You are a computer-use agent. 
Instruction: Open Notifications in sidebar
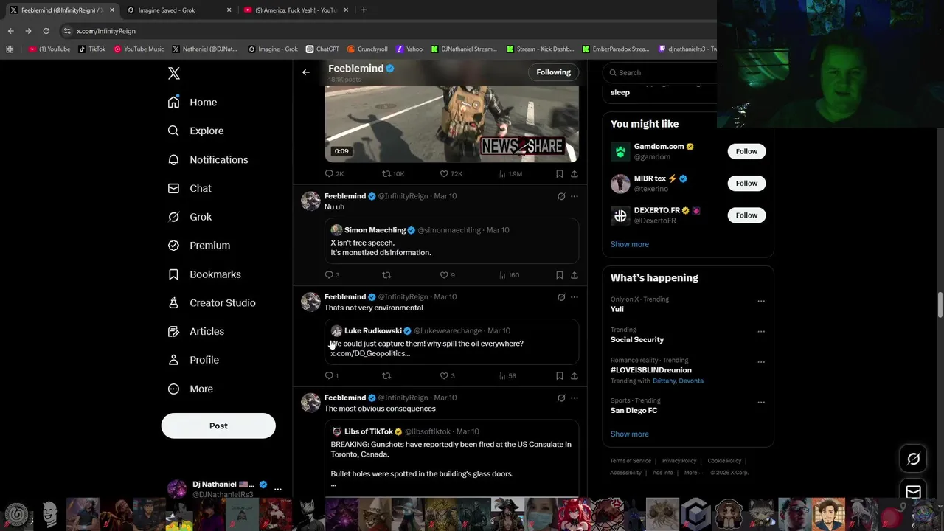pyautogui.click(x=208, y=159)
